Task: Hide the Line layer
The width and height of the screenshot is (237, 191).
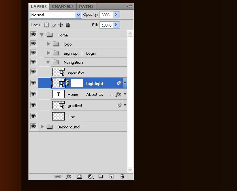Action: (33, 116)
